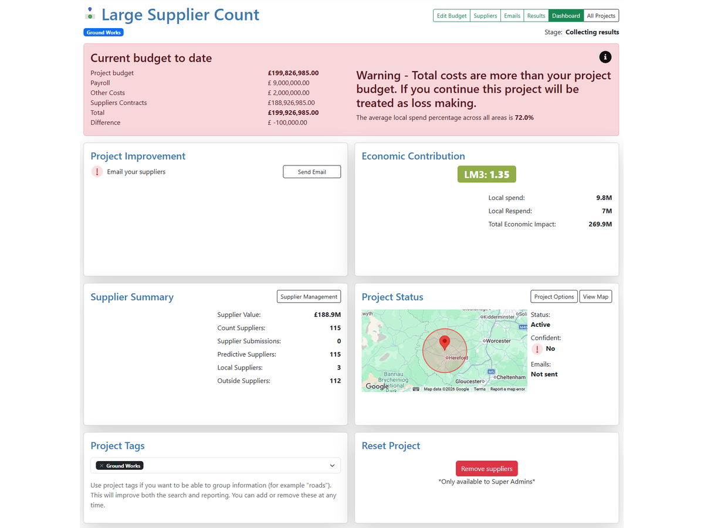Image resolution: width=704 pixels, height=528 pixels.
Task: Click the Hereford label on the map
Action: 458,358
